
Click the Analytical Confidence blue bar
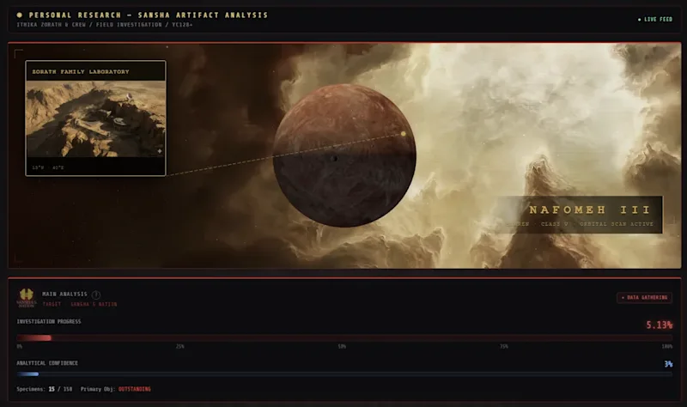344,374
